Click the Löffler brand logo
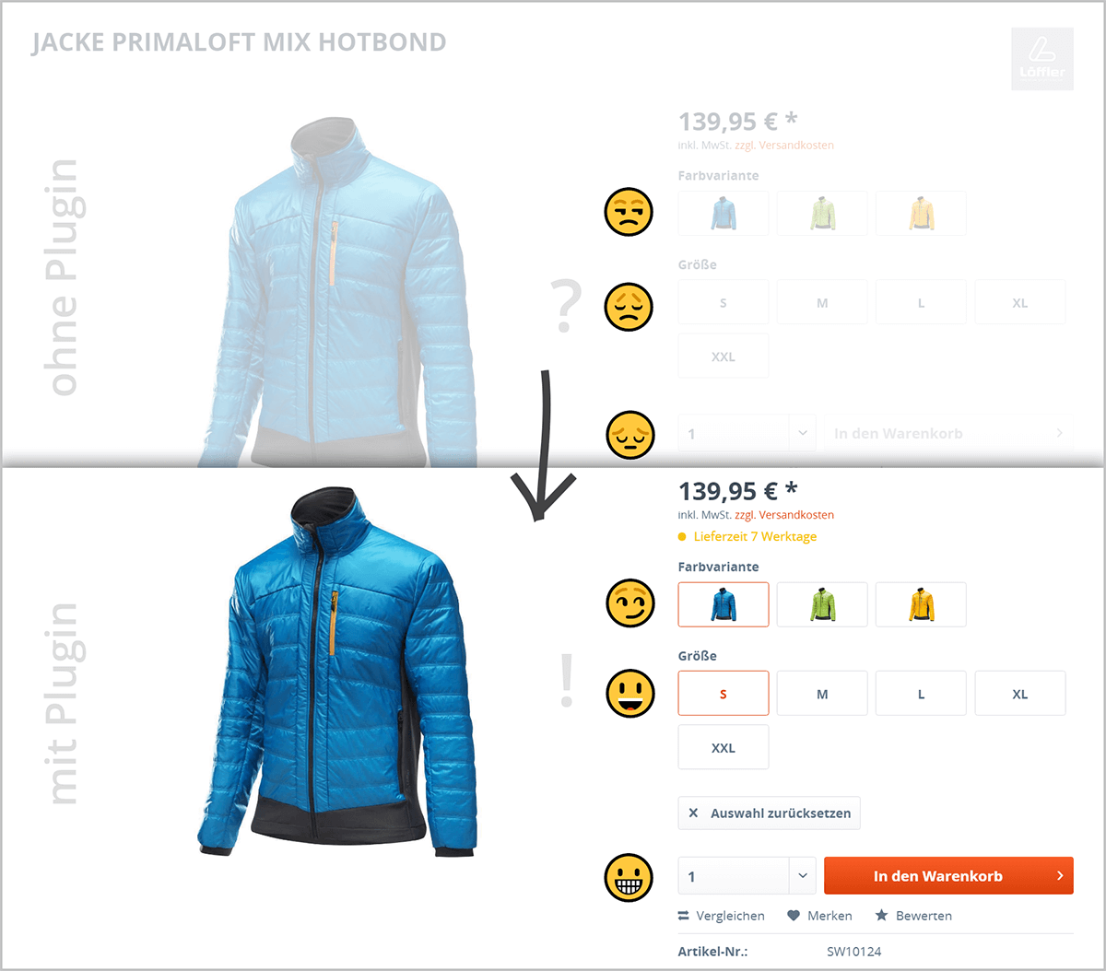1106x971 pixels. 1042,59
